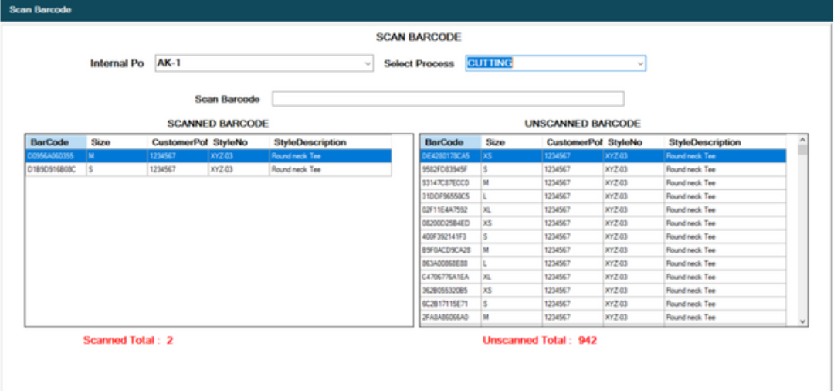Click the scrollbar thumb in Unscanned Barcode list
Screen dimensions: 834x391
(802, 149)
